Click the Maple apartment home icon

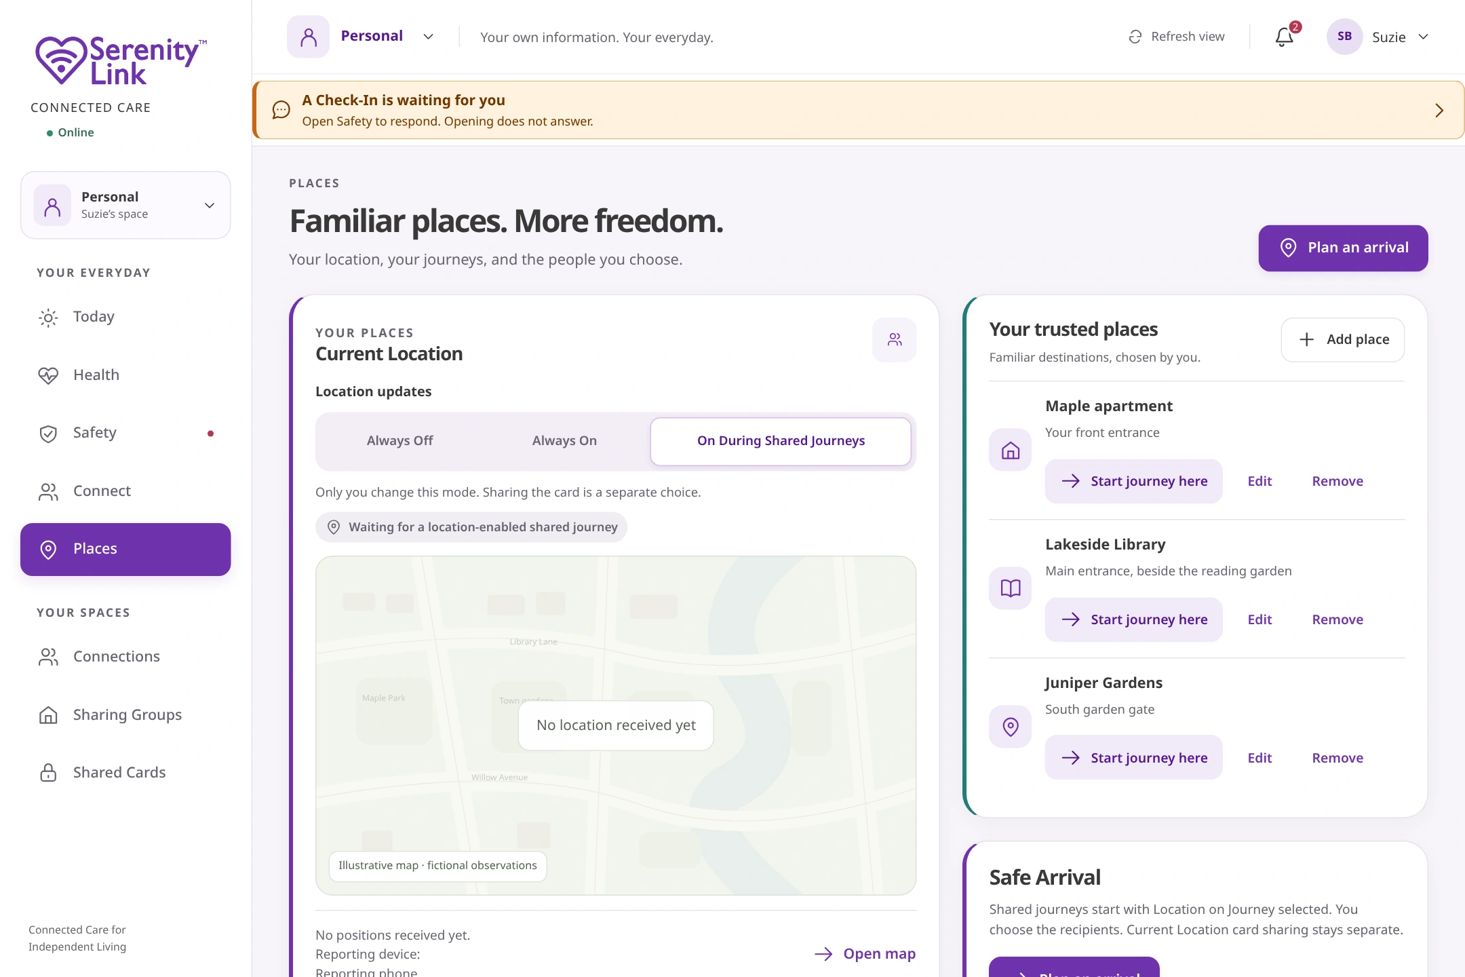(x=1010, y=450)
